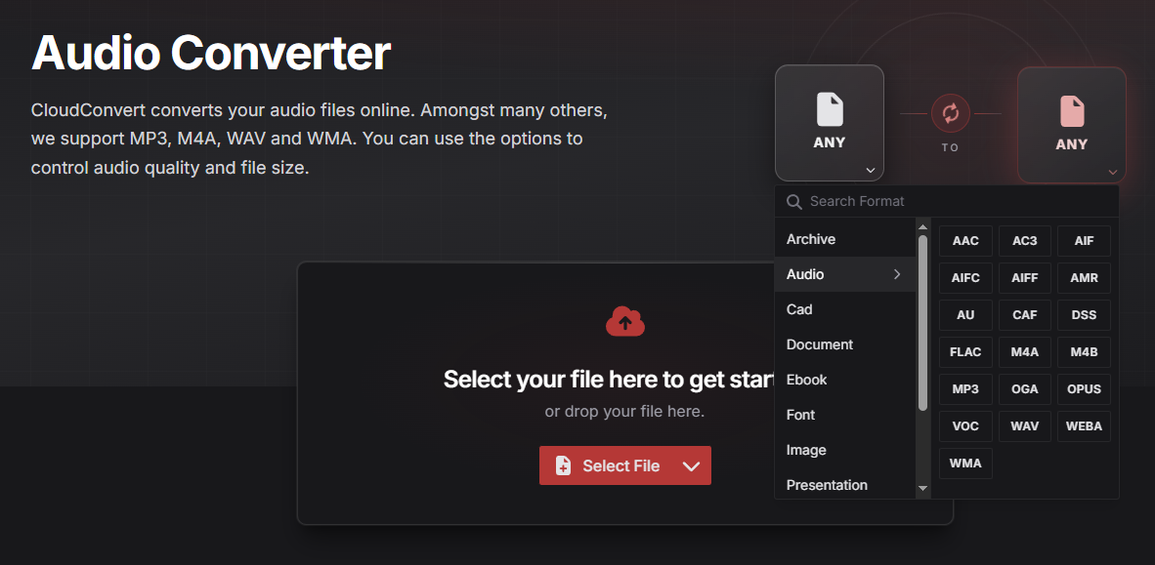Select the Audio category
The image size is (1155, 565).
845,274
